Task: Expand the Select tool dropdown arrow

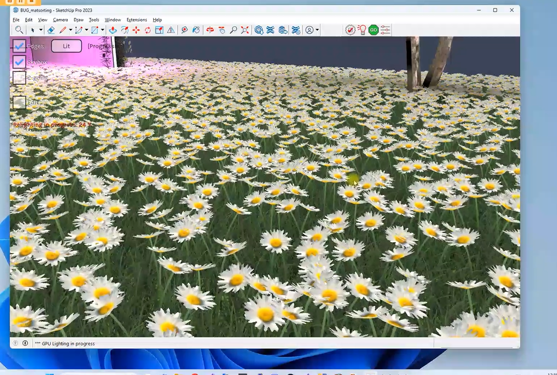Action: (x=41, y=30)
